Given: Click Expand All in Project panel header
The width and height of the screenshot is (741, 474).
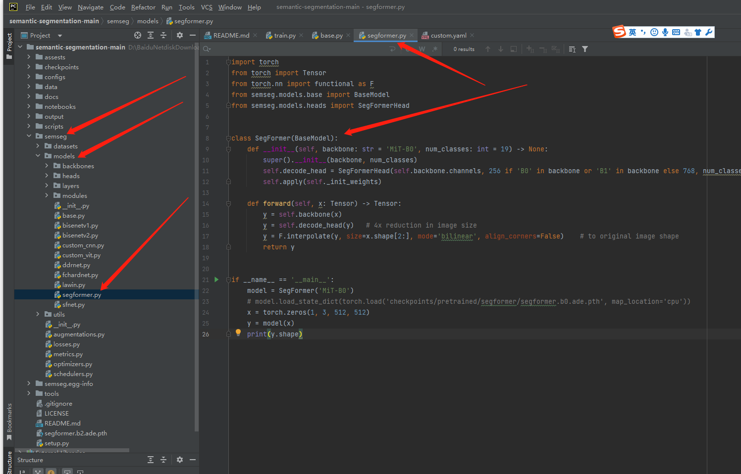Looking at the screenshot, I should [151, 35].
